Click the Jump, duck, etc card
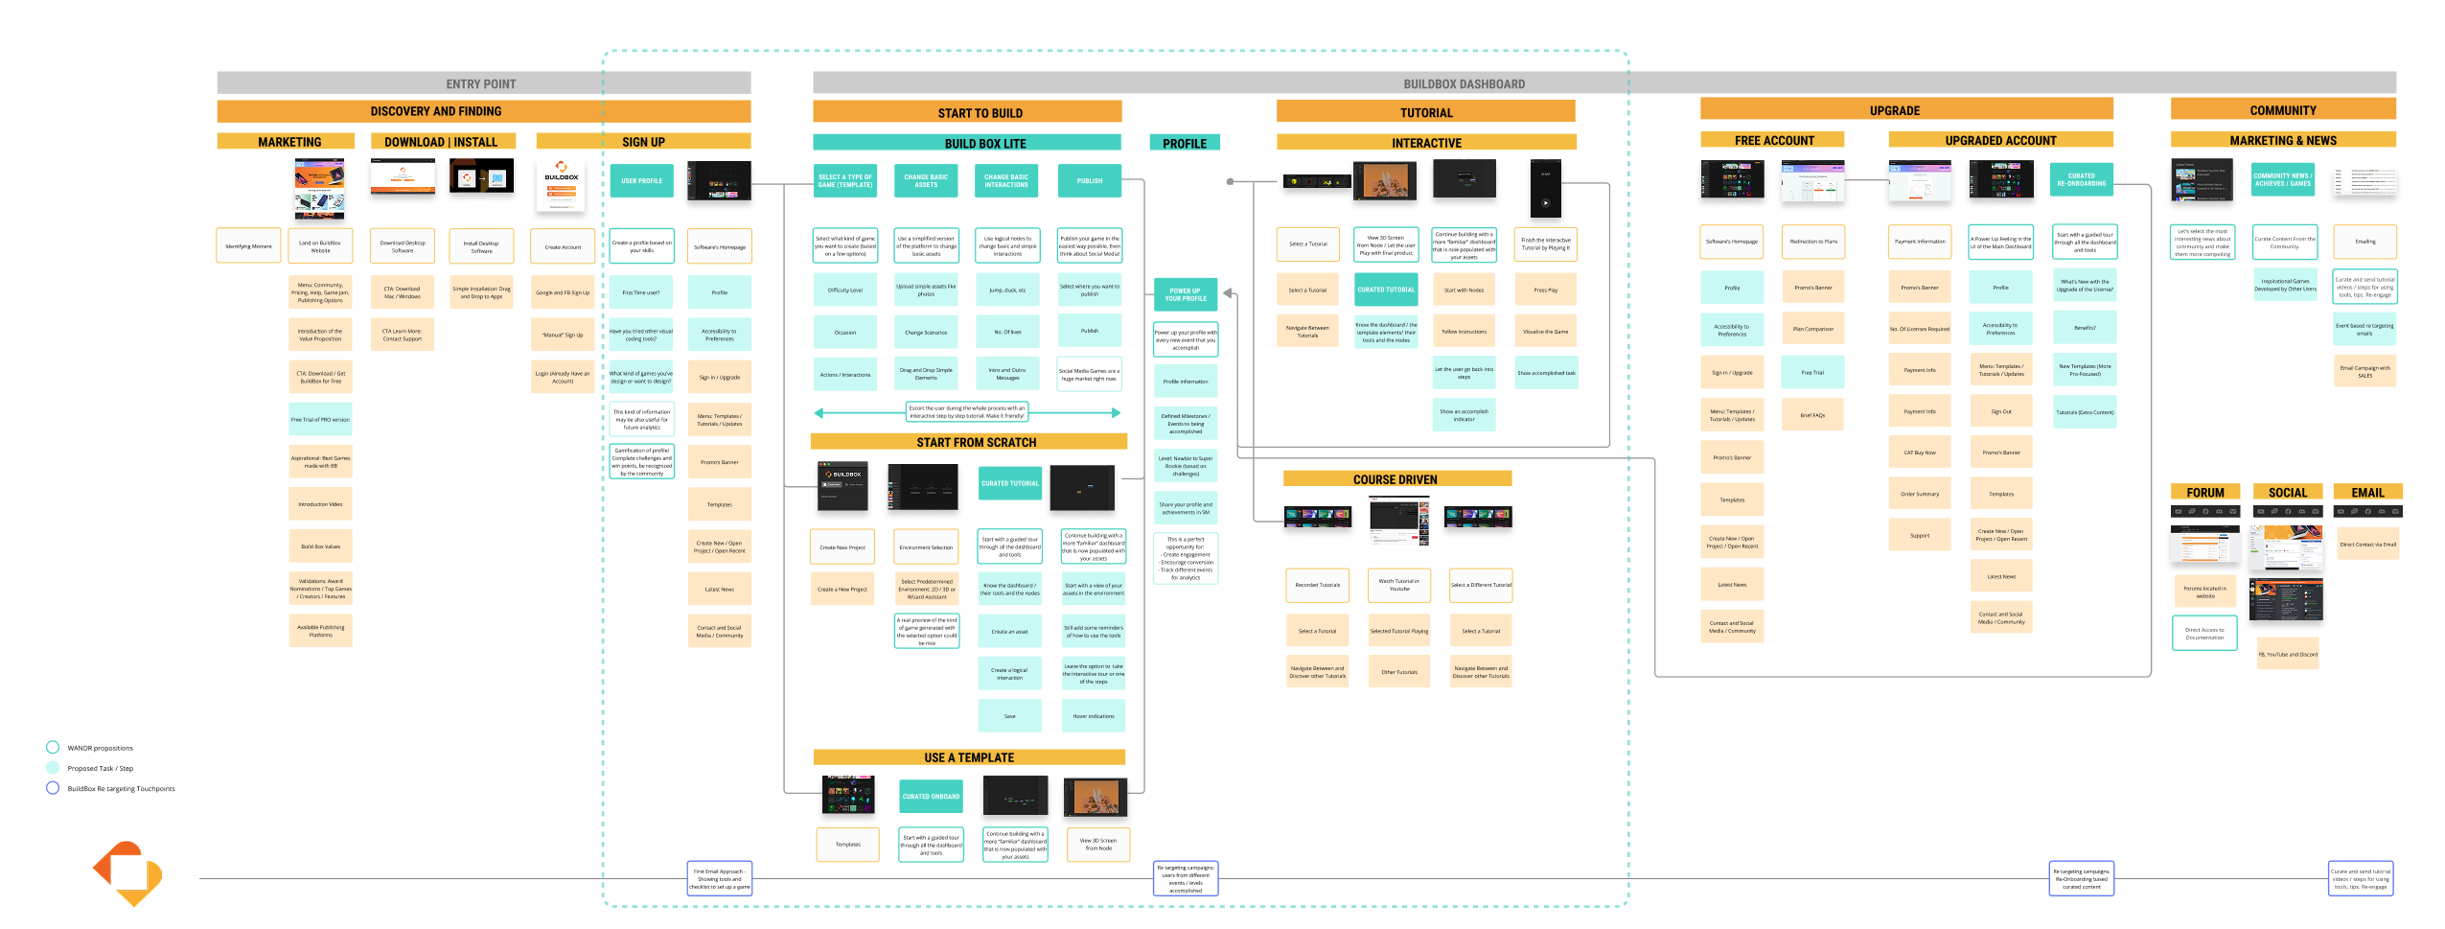 click(1006, 290)
